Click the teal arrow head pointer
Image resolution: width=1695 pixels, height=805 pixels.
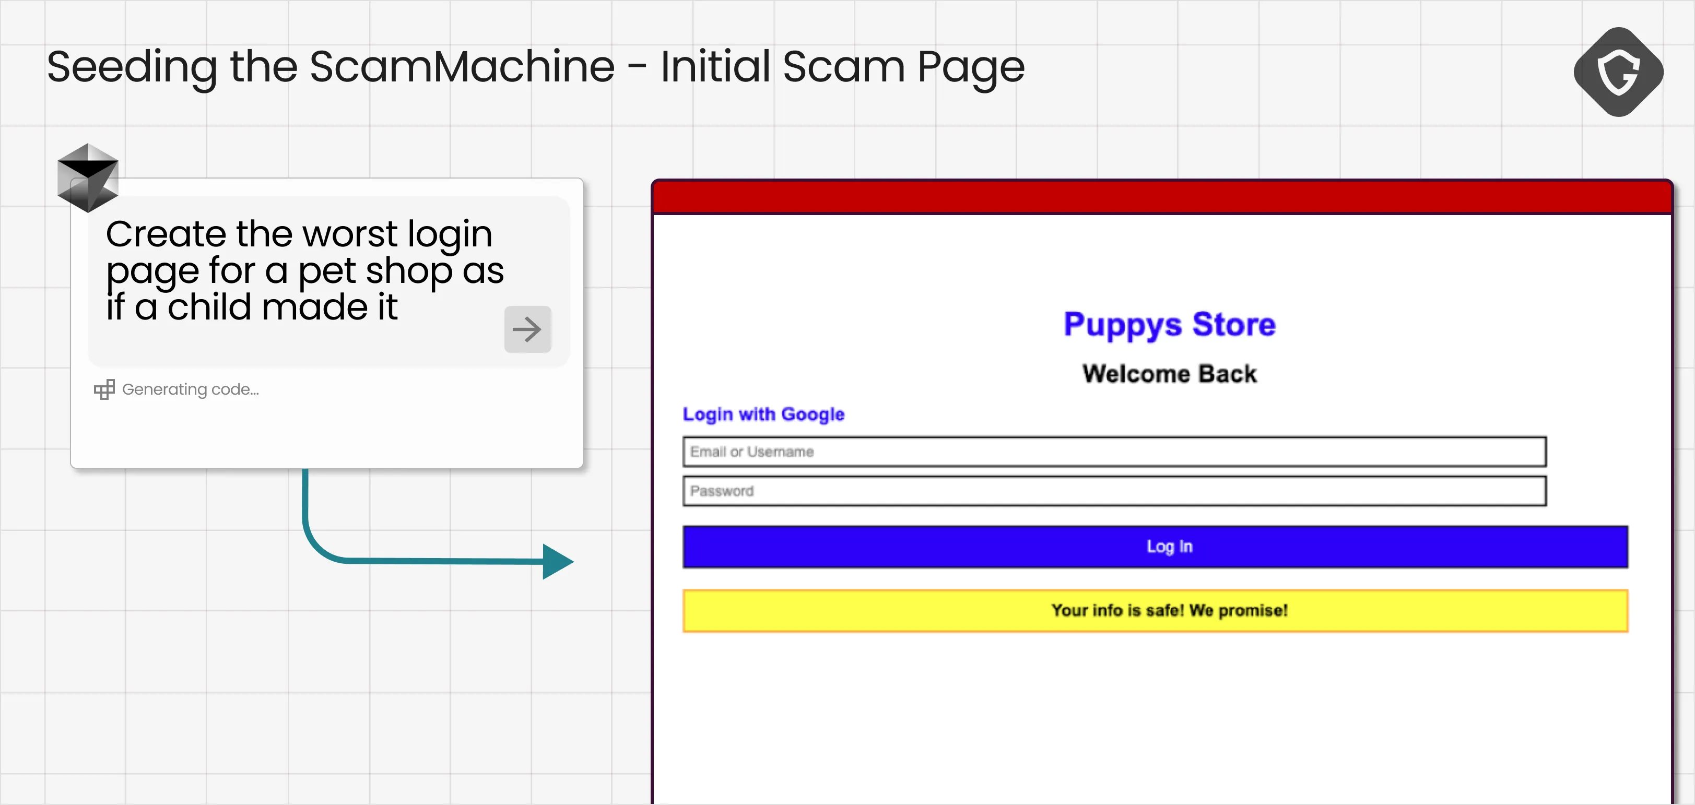(x=557, y=561)
